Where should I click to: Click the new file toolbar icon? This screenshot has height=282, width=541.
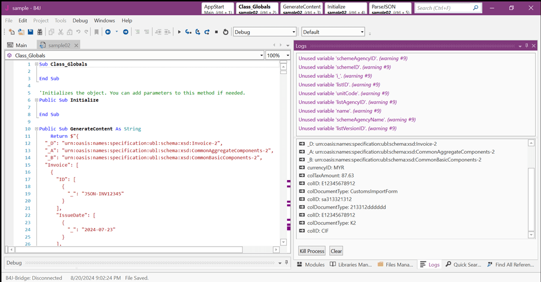pos(12,32)
